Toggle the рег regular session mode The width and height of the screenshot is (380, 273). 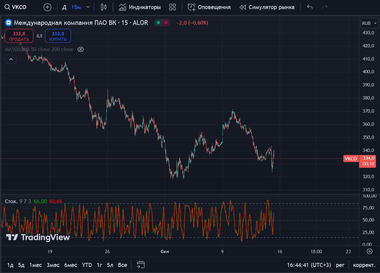[x=340, y=265]
